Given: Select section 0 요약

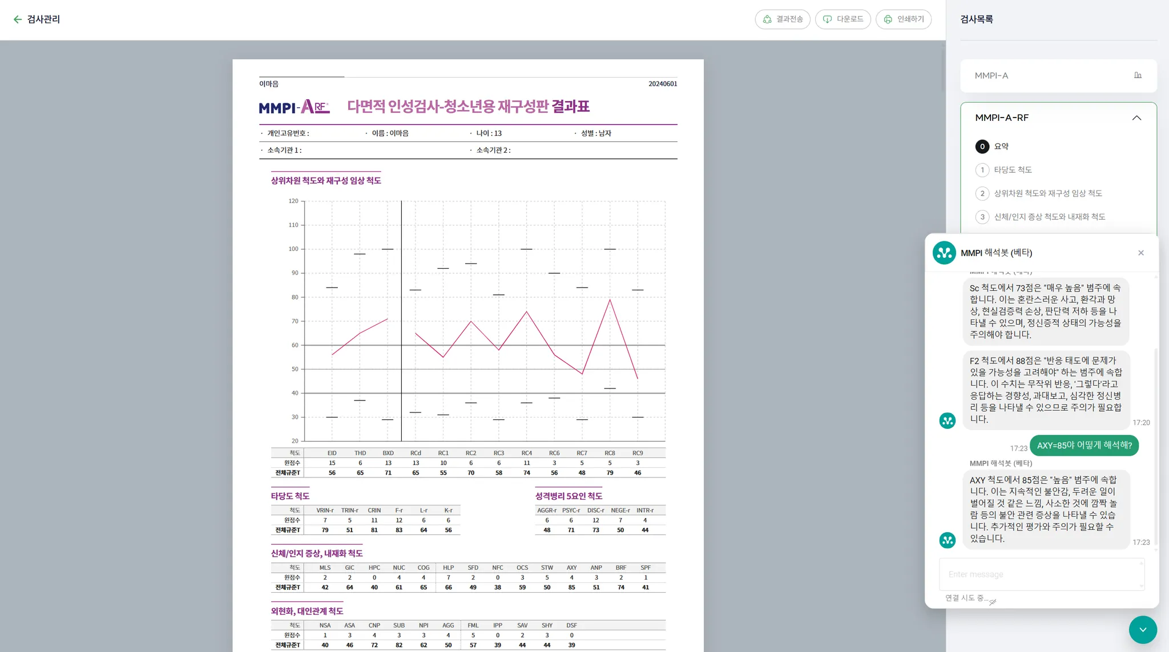Looking at the screenshot, I should click(1001, 147).
